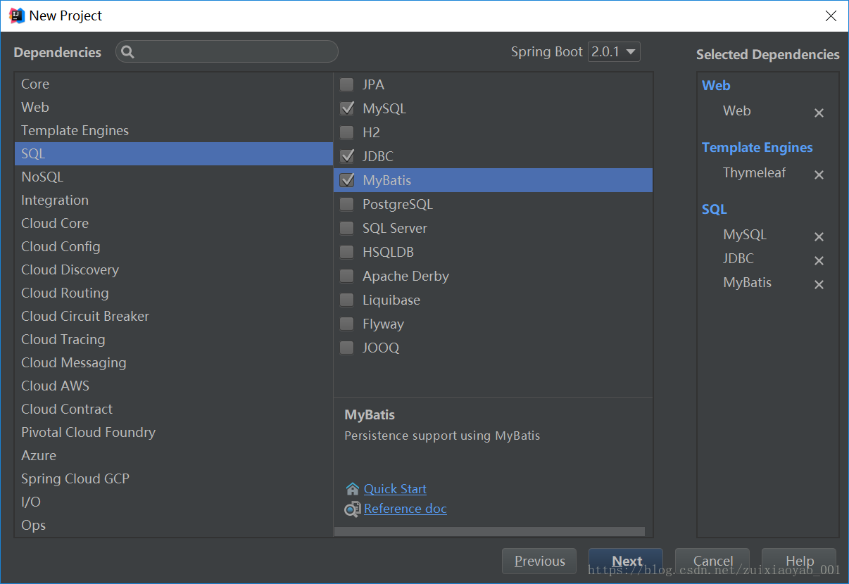Screen dimensions: 849x584
Task: Open Help for this dialog
Action: pos(799,561)
